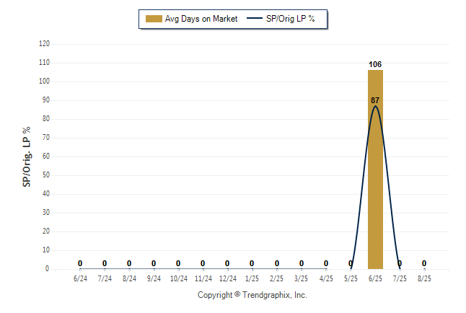Click the 6/25 x-axis tick label
466x313 pixels.
click(x=375, y=279)
